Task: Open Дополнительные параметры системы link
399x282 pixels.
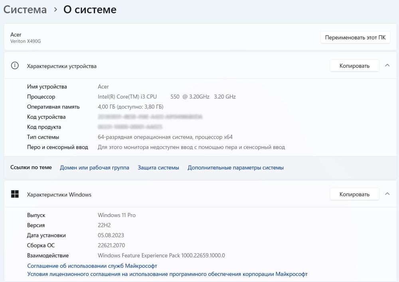Action: pos(236,168)
